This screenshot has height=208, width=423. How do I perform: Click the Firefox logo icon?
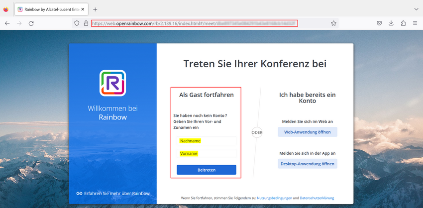[6, 9]
